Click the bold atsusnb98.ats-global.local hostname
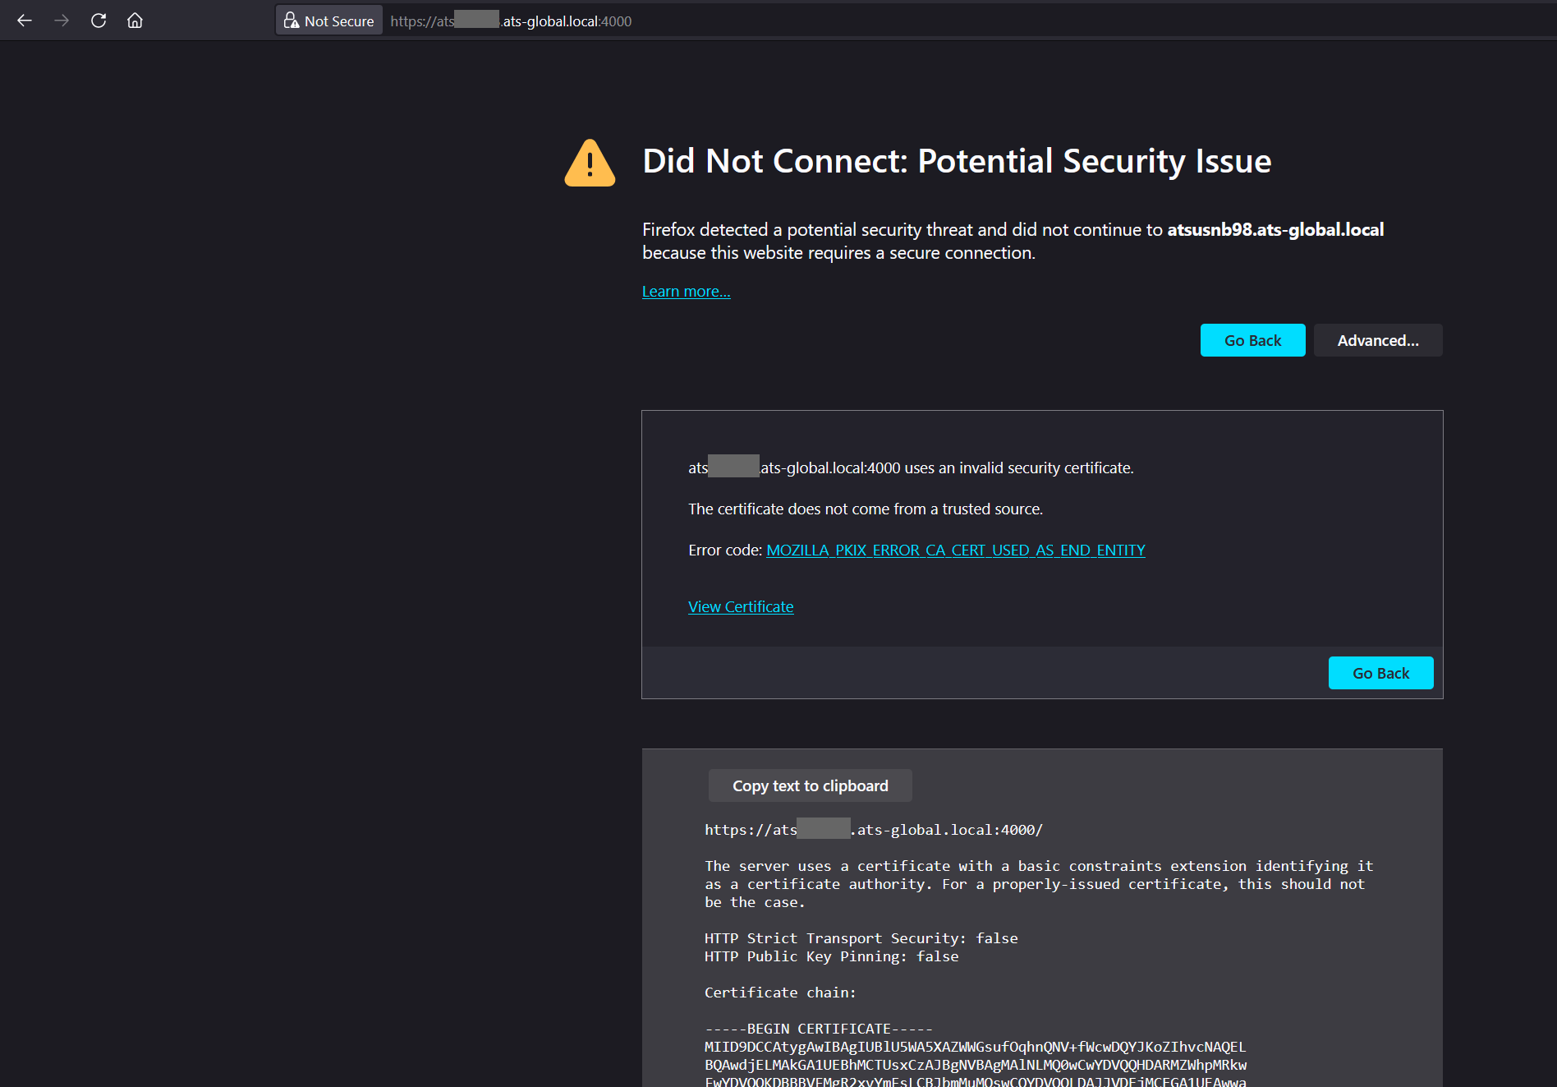The image size is (1557, 1087). pyautogui.click(x=1275, y=230)
